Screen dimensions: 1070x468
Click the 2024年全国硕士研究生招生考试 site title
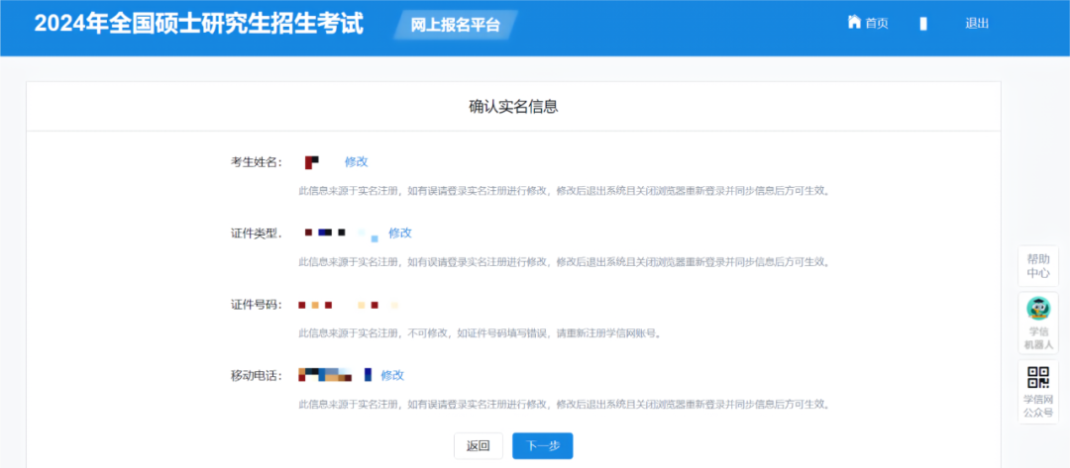(x=199, y=24)
